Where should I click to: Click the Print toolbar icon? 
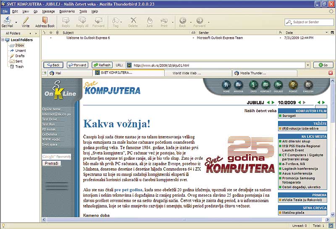164,20
